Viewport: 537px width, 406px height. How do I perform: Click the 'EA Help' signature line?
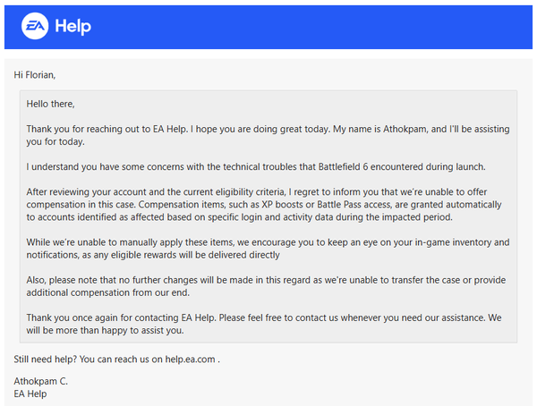(32, 393)
